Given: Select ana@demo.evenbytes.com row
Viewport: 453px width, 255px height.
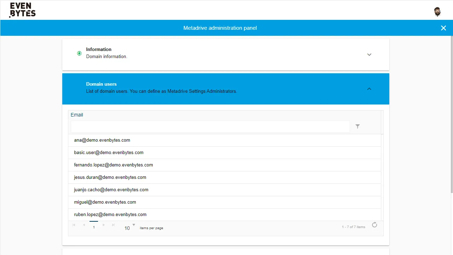Looking at the screenshot, I should pyautogui.click(x=224, y=140).
